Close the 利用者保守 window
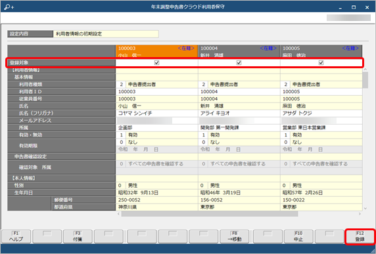Screen dimensions: 376x254 367,7
